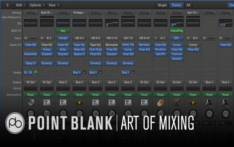Open the EQ thumbnail on the SilvVerb channel
This screenshot has height=147, width=234.
coord(144,23)
